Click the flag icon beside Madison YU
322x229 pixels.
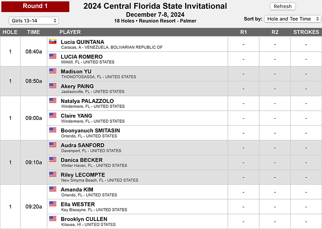point(53,71)
